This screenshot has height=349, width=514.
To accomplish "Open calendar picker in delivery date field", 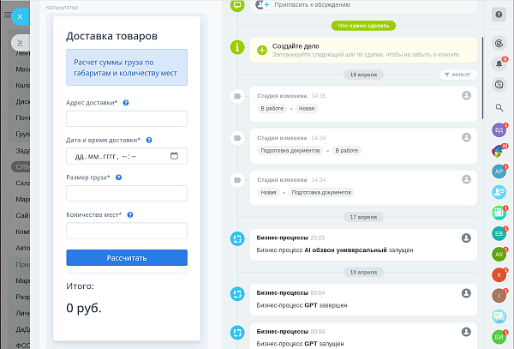I will 174,156.
